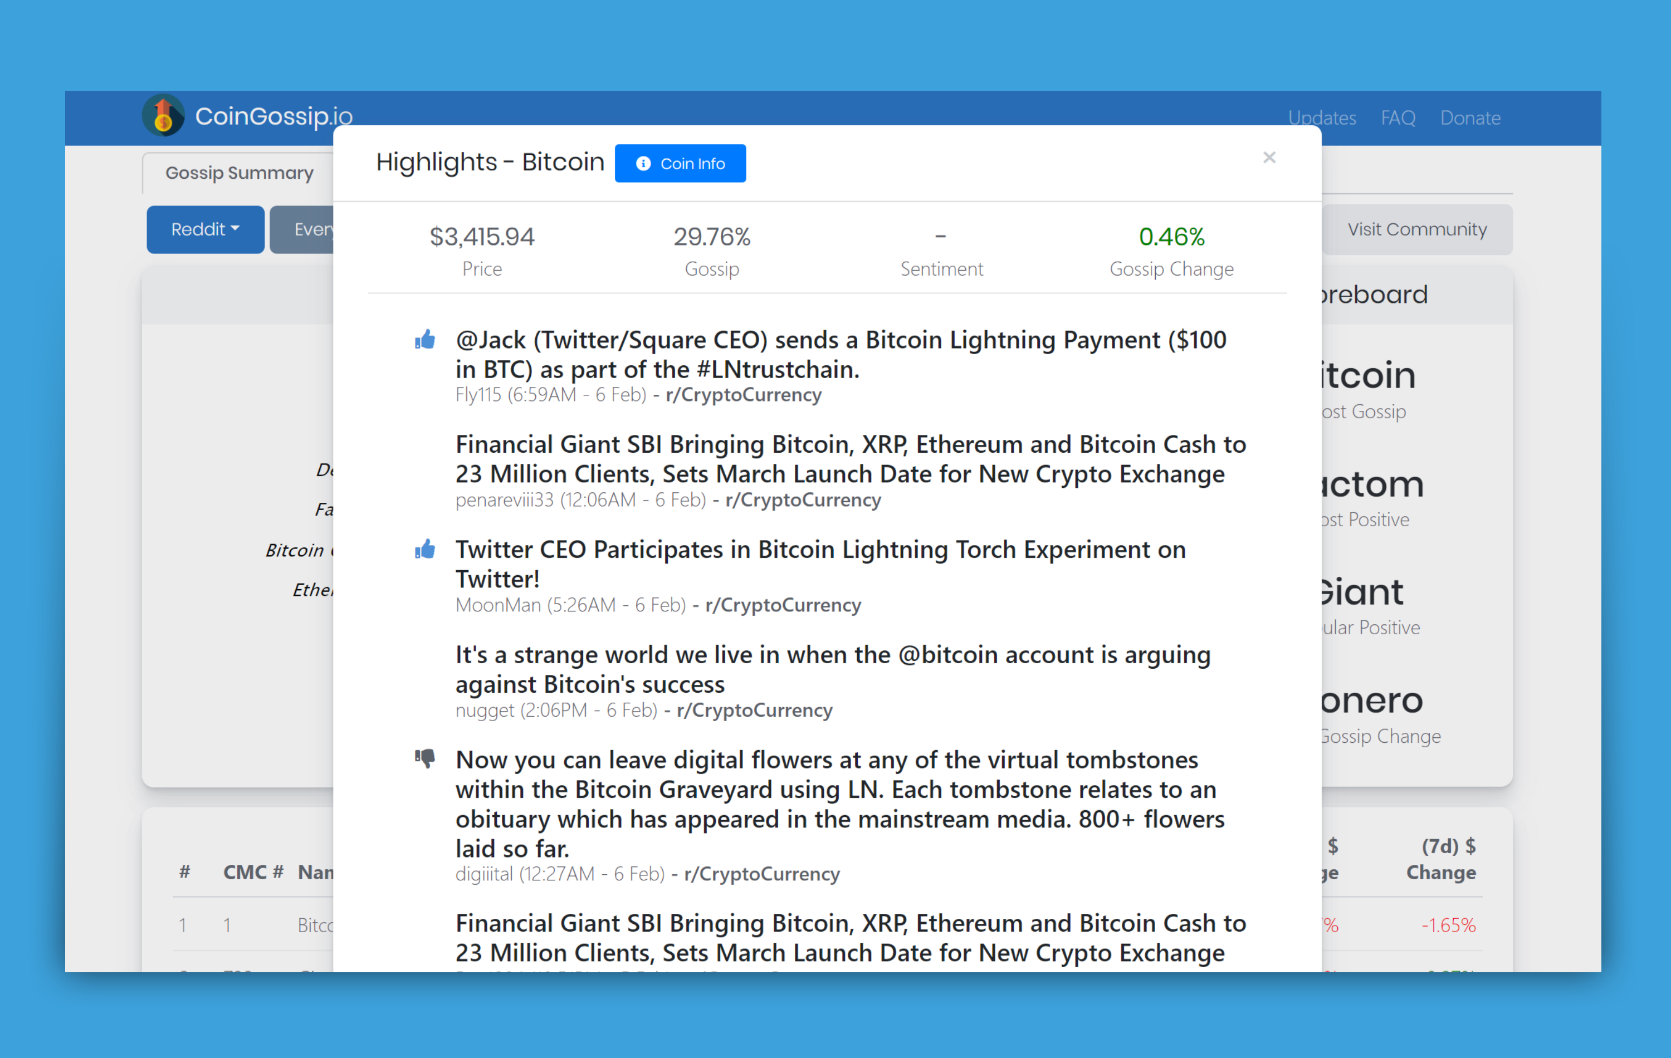Click the CoinGossip.io logo icon
Viewport: 1671px width, 1058px height.
[163, 115]
